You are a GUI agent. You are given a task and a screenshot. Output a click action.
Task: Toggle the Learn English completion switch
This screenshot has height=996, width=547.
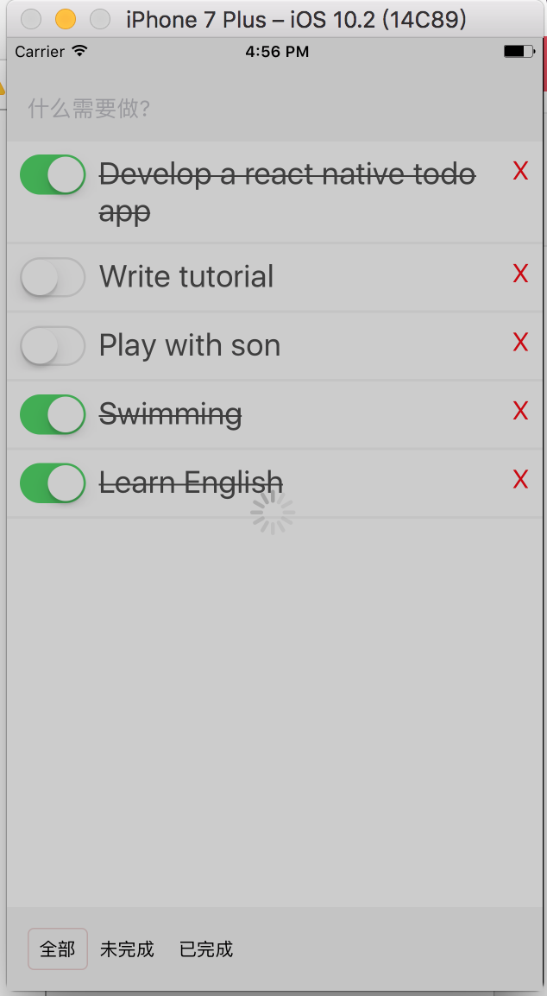(x=52, y=482)
